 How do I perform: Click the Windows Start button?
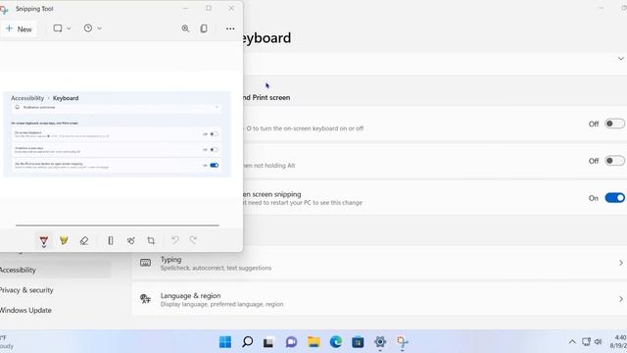point(225,342)
